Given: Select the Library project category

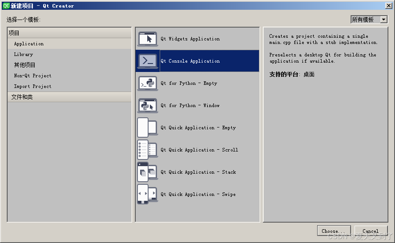Looking at the screenshot, I should [69, 54].
